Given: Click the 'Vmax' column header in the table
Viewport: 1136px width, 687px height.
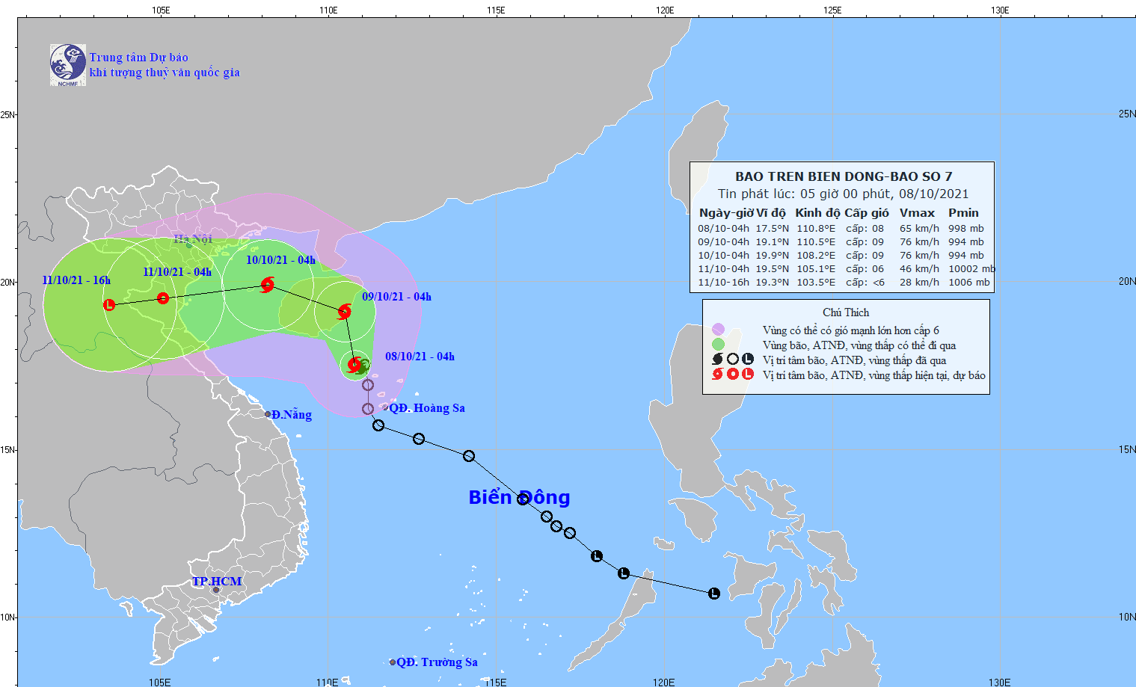Looking at the screenshot, I should tap(917, 213).
